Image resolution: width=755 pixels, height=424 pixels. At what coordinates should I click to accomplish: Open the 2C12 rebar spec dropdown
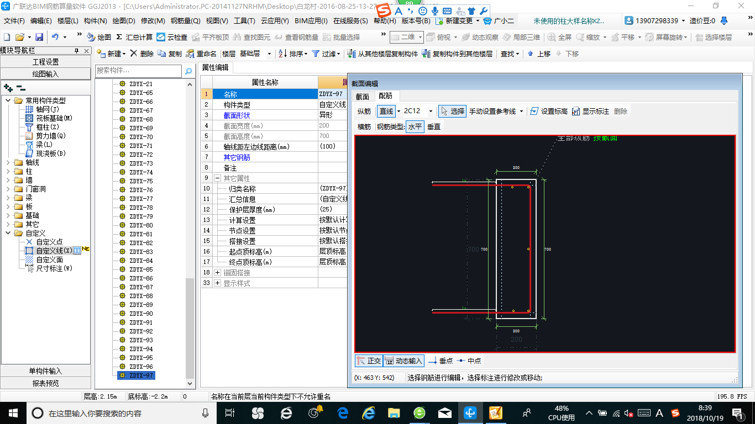[x=431, y=111]
